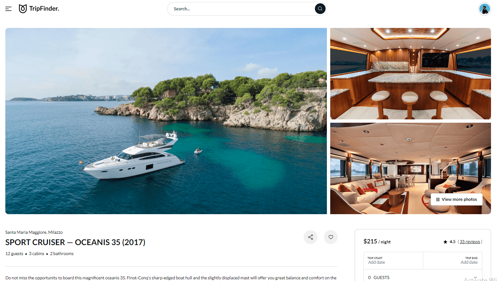Click the search magnifier button
The image size is (497, 281).
point(320,9)
